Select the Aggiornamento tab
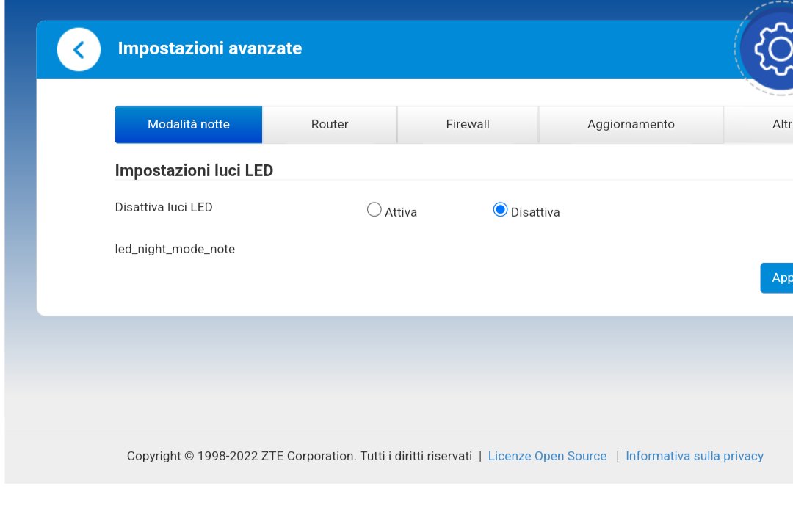 pos(631,125)
